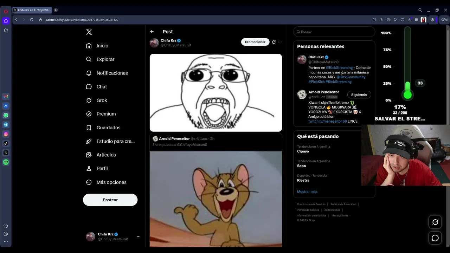
Task: Open floating Grok button bottom right
Action: (x=435, y=222)
